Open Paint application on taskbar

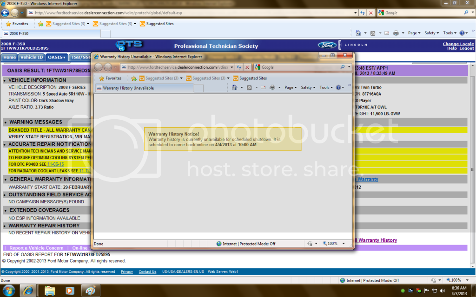pyautogui.click(x=90, y=291)
